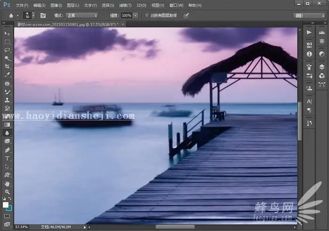
Task: Open the Histogram panel icon
Action: [321, 32]
